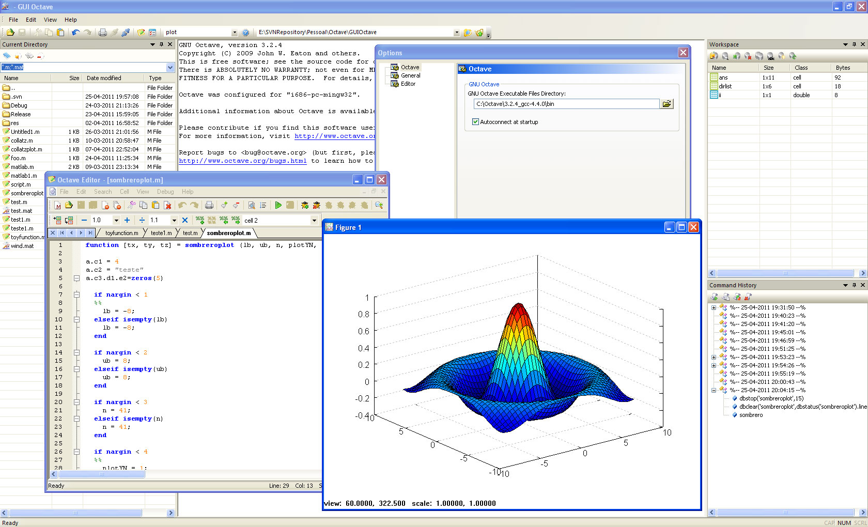Open the cell 2 selector dropdown
868x527 pixels.
[x=314, y=220]
